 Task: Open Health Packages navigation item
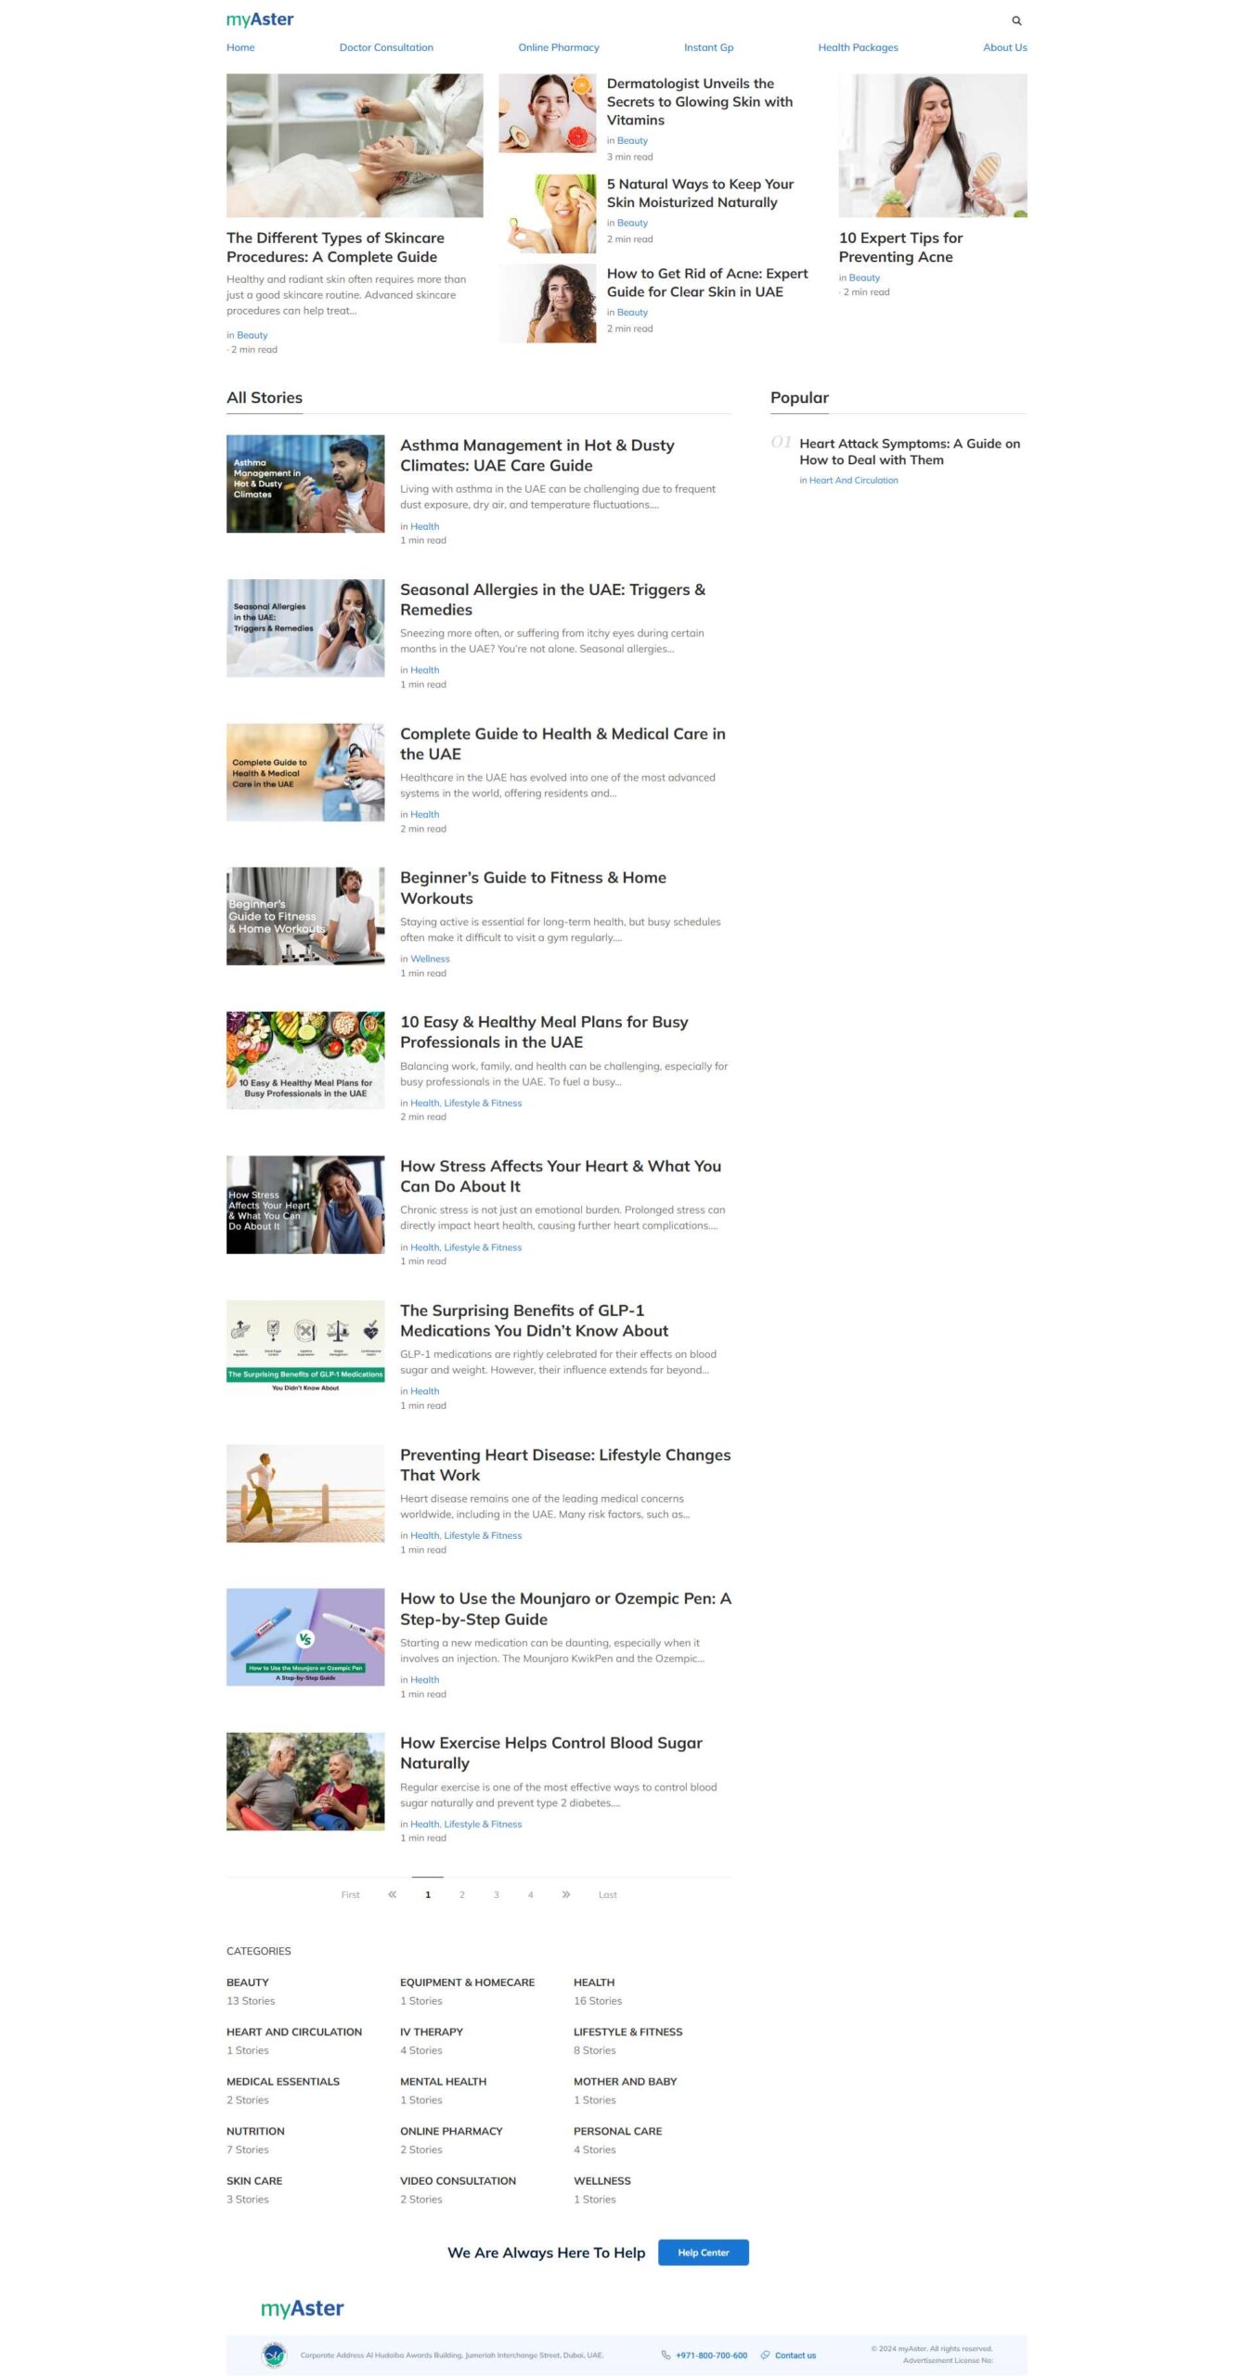pos(857,47)
